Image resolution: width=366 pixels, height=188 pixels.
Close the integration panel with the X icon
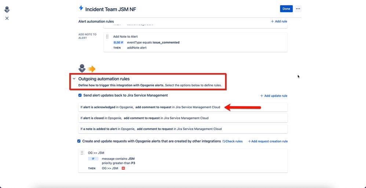click(x=7, y=18)
